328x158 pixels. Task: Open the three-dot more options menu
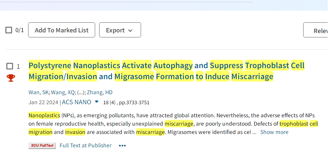122,146
